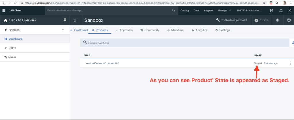
Task: Go Back to Overview
Action: point(22,20)
